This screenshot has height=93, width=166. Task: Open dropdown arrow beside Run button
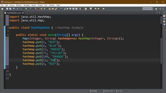pyautogui.click(x=28, y=9)
